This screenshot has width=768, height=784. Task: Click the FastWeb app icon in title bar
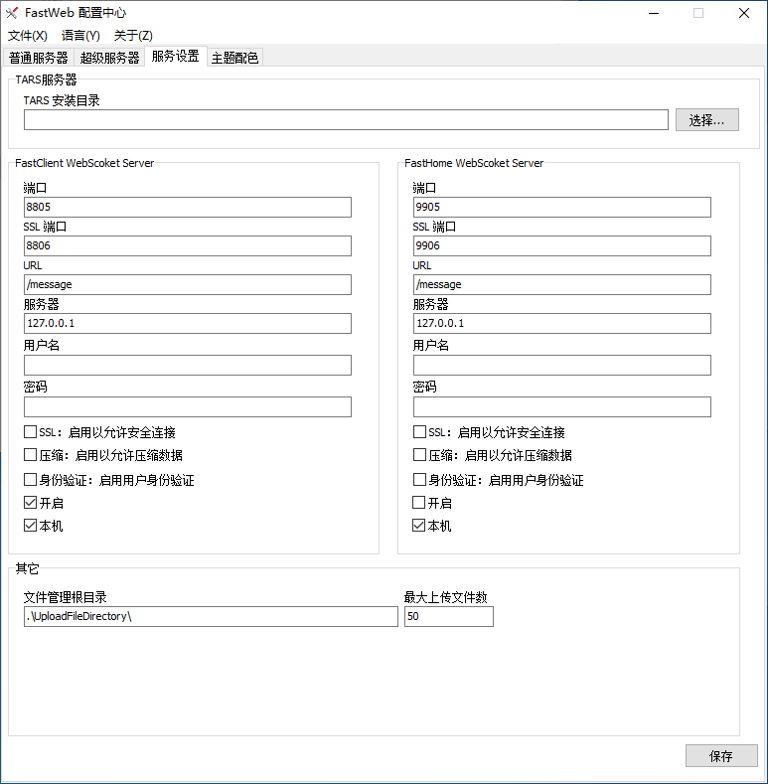12,13
